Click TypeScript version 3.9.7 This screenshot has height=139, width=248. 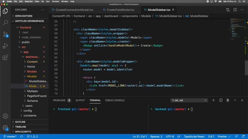[x=211, y=136]
